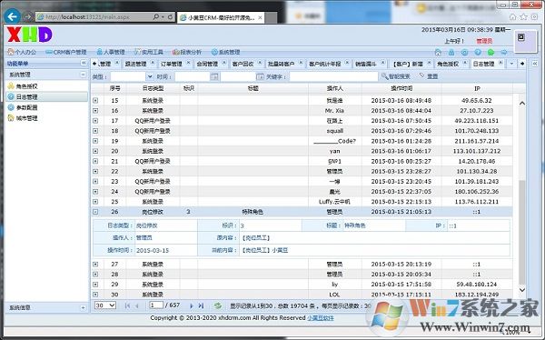Open the 人事管理 menu
Image resolution: width=545 pixels, height=340 pixels.
point(111,52)
